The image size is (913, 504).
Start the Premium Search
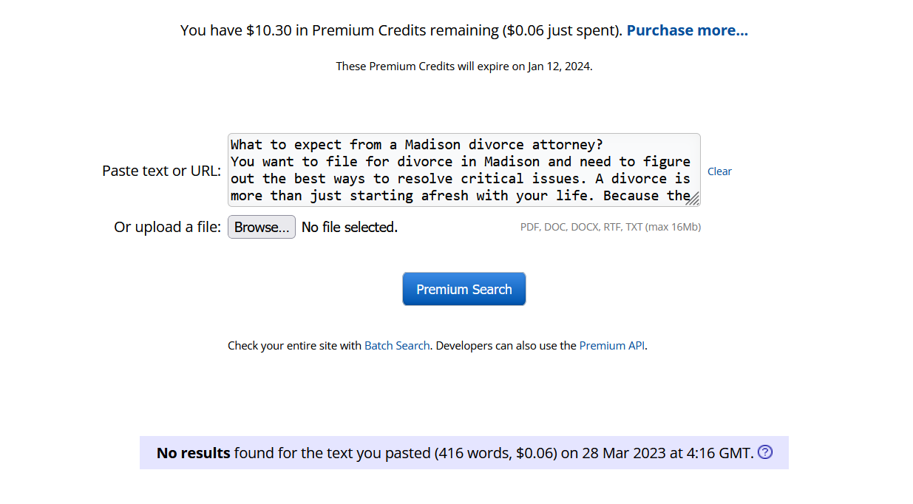464,289
